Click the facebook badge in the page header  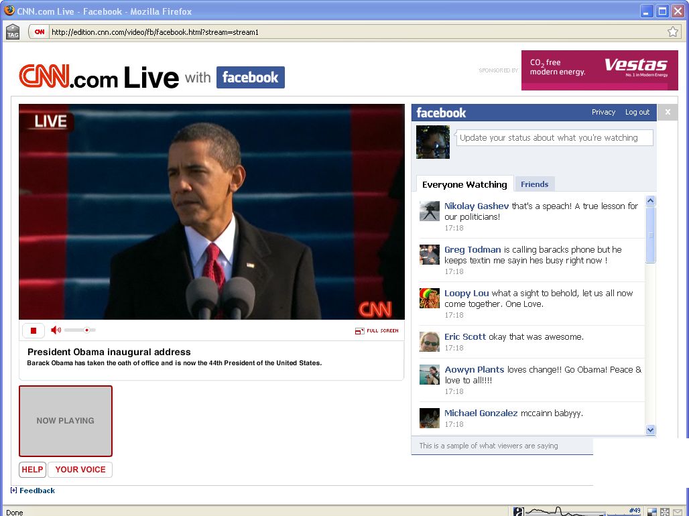(x=251, y=77)
